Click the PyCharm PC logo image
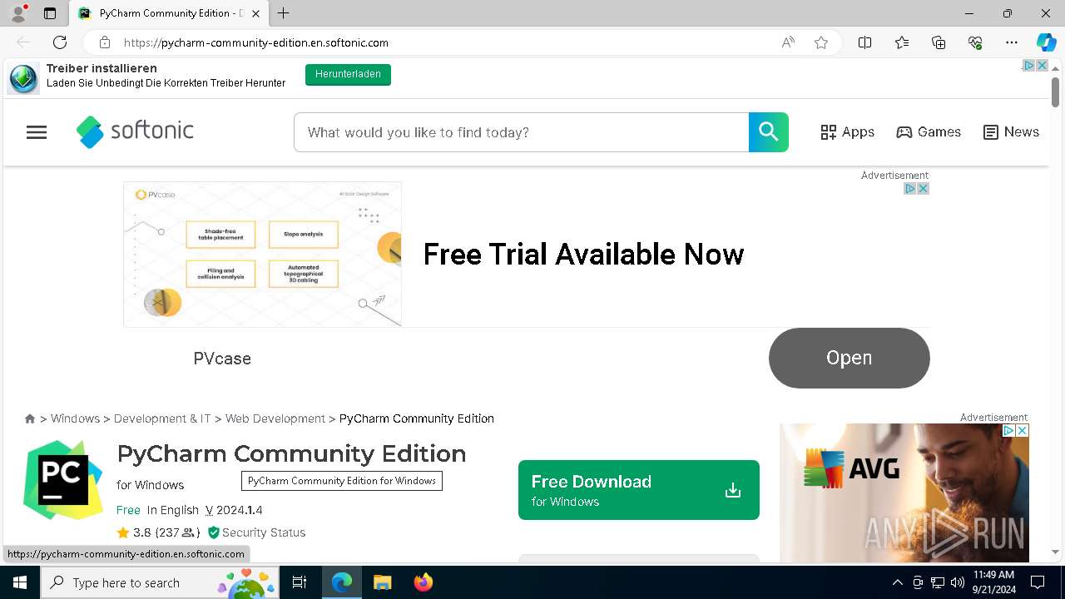 point(64,481)
